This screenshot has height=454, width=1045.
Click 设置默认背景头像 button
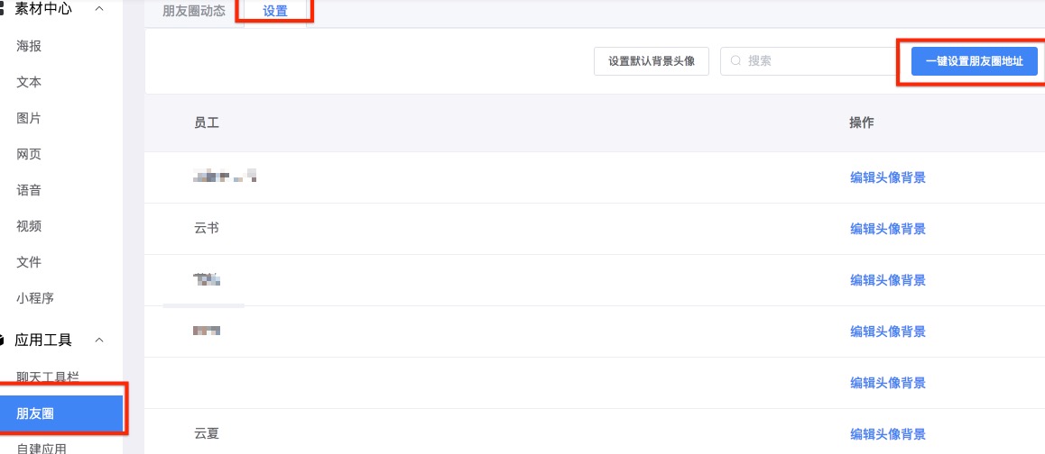pyautogui.click(x=652, y=61)
